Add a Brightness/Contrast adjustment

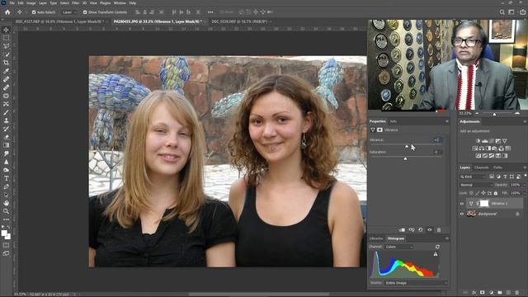pyautogui.click(x=478, y=141)
